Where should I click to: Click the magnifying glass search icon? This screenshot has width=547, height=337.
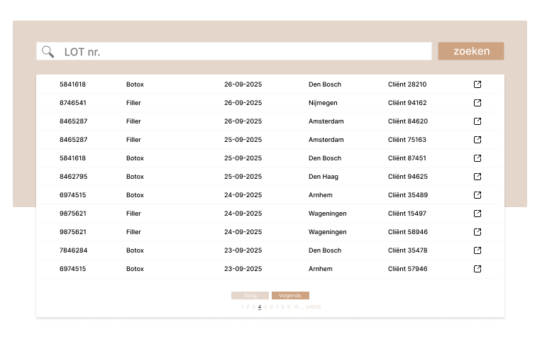(48, 51)
